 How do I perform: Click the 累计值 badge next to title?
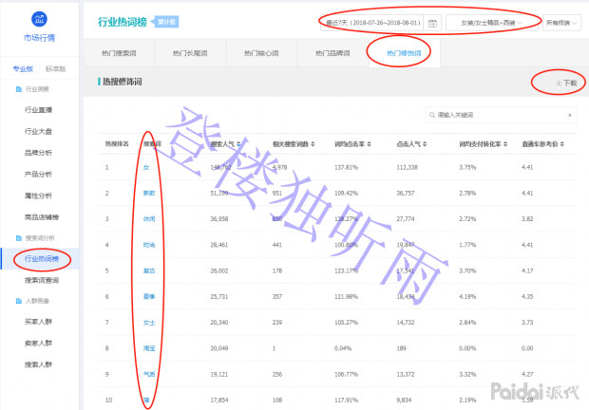tap(165, 22)
